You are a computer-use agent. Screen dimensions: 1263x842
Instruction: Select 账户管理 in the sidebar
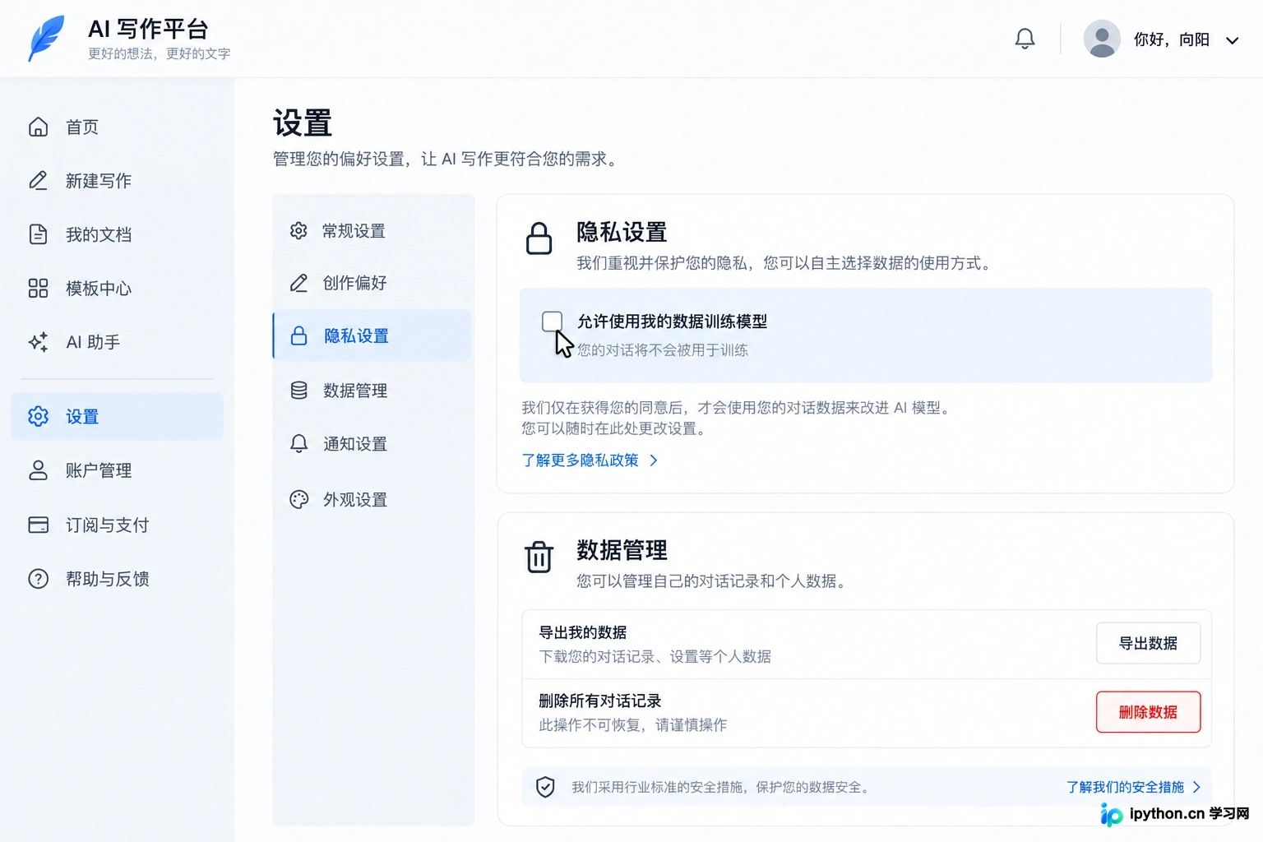[117, 470]
